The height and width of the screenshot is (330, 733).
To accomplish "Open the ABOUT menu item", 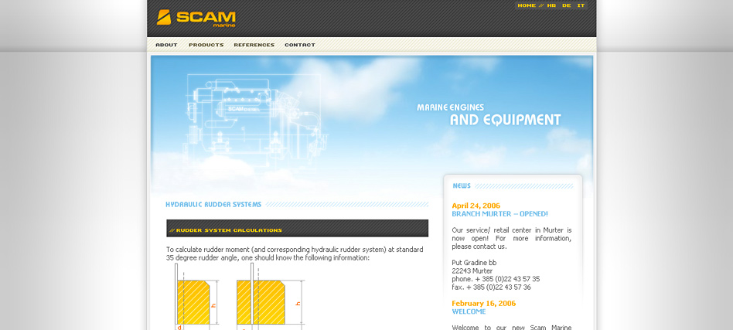I will pyautogui.click(x=166, y=45).
